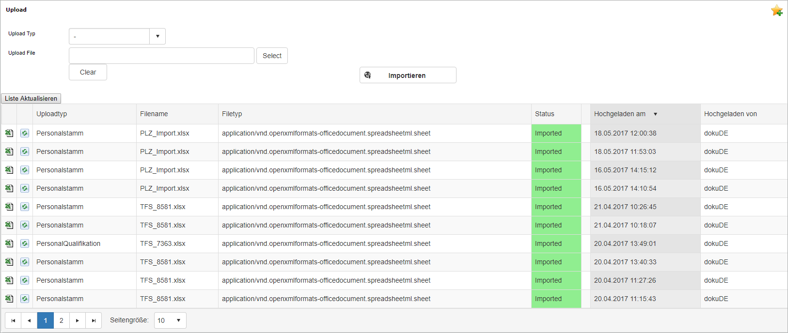Go to the next page arrow
The image size is (788, 333).
tap(78, 320)
